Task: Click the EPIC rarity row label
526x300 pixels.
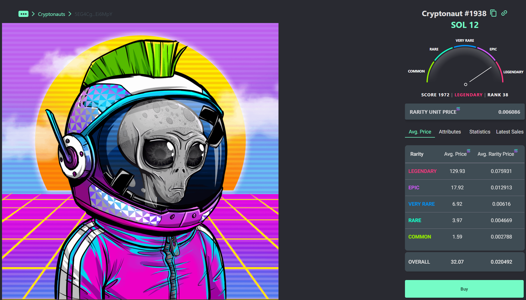Action: (414, 188)
